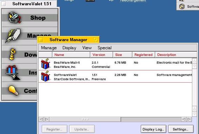Open the Special menu
The height and width of the screenshot is (134, 199).
click(105, 48)
